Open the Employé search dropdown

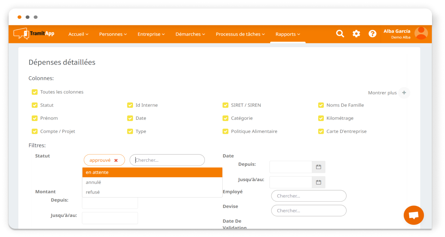click(308, 196)
